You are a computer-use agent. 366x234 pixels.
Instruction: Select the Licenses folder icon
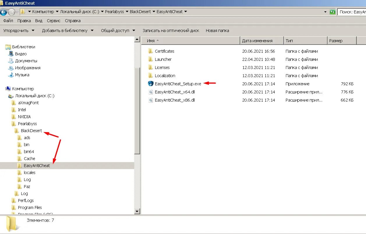point(150,68)
